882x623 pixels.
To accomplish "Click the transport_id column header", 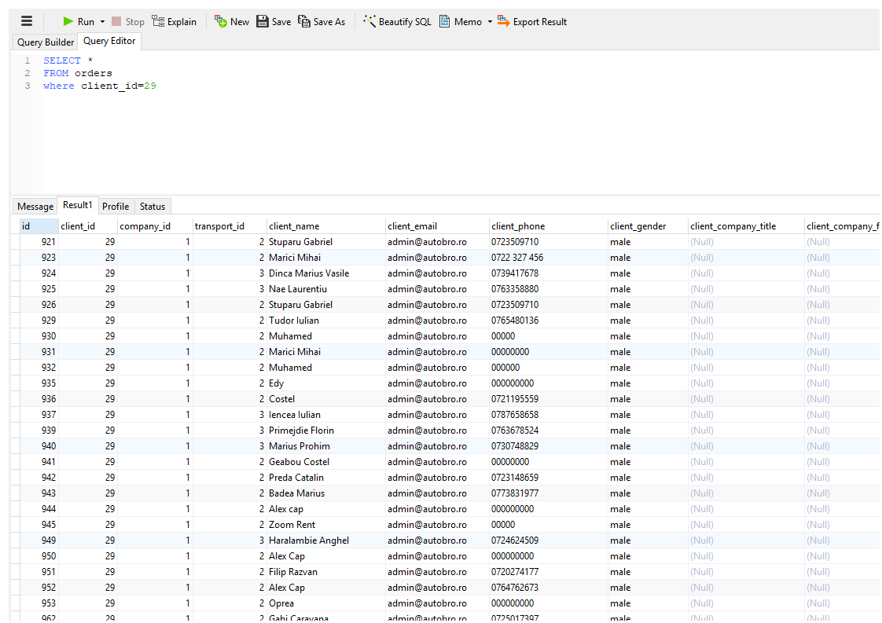I will 230,226.
